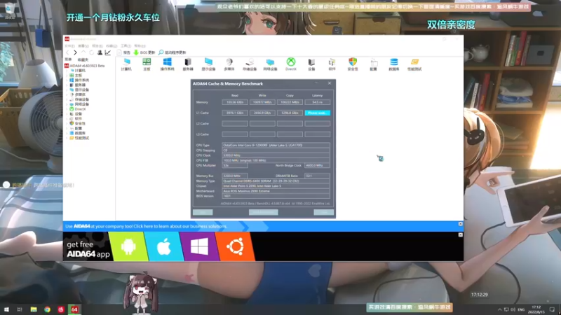This screenshot has height=315, width=561.
Task: Open the 网络设备 (Network) icon in main pane
Action: coord(270,64)
